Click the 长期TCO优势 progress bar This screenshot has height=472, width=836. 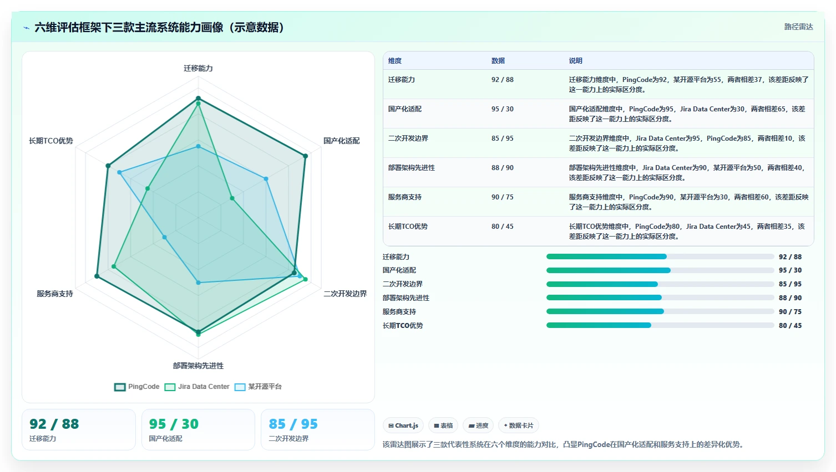[x=660, y=325]
